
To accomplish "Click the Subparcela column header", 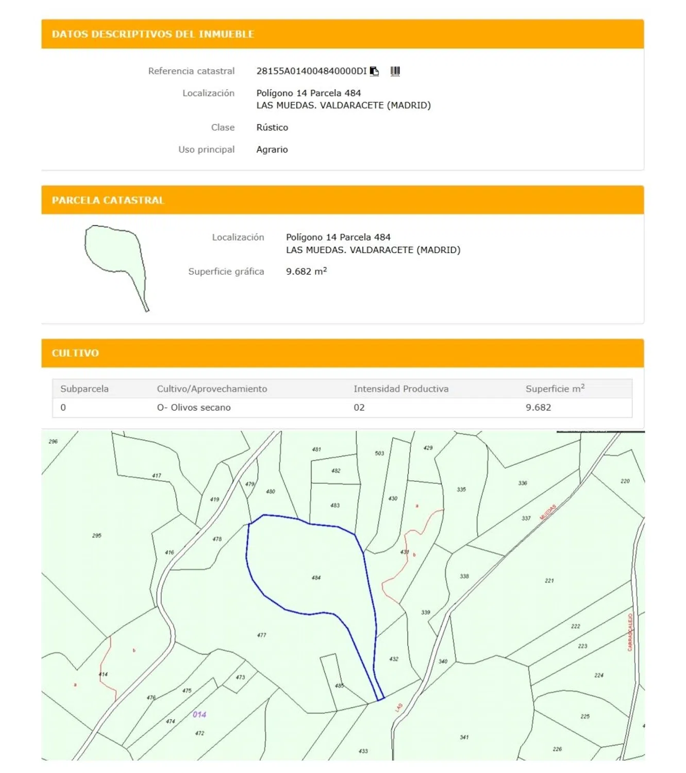I will (x=85, y=389).
